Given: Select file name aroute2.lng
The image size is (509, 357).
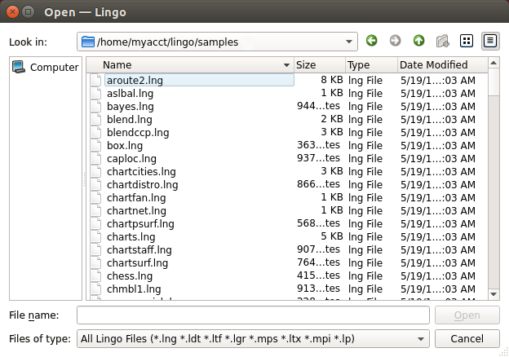Looking at the screenshot, I should point(135,81).
